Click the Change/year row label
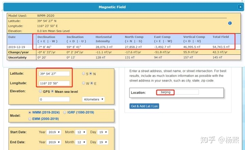 point(18,52)
